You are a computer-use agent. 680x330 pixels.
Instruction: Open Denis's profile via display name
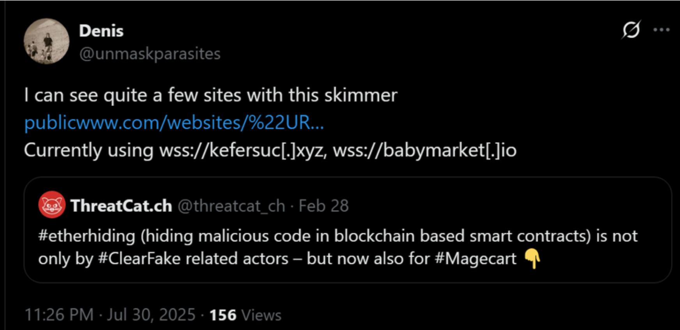(101, 31)
